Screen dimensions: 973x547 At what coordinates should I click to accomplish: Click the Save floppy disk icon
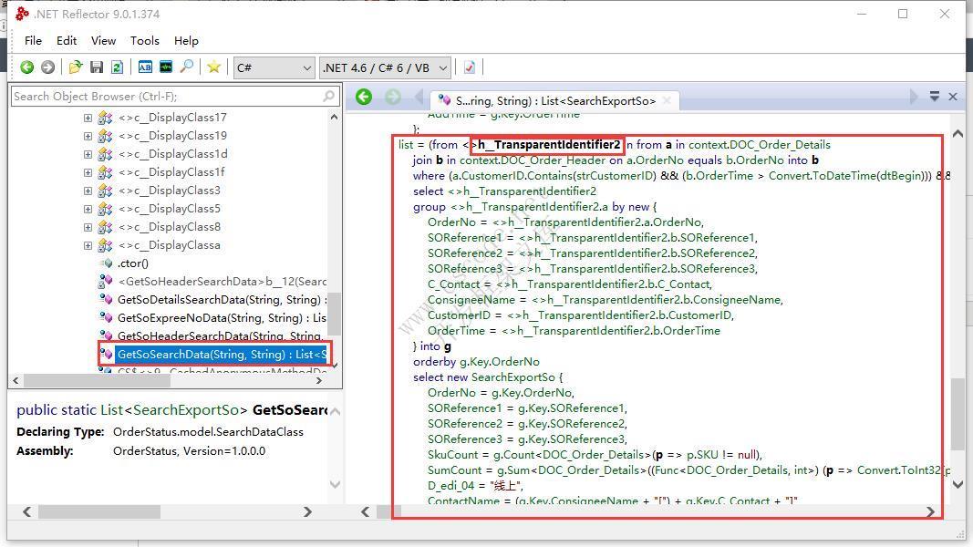click(x=97, y=67)
